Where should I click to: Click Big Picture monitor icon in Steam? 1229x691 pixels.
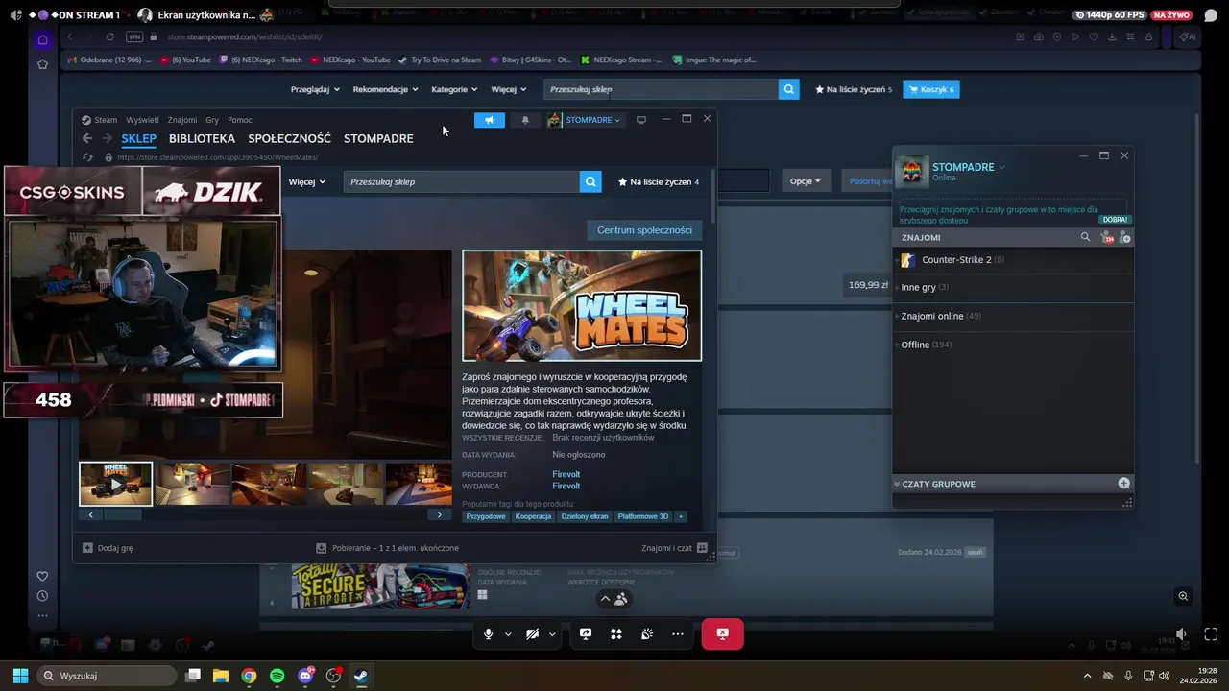pos(641,120)
